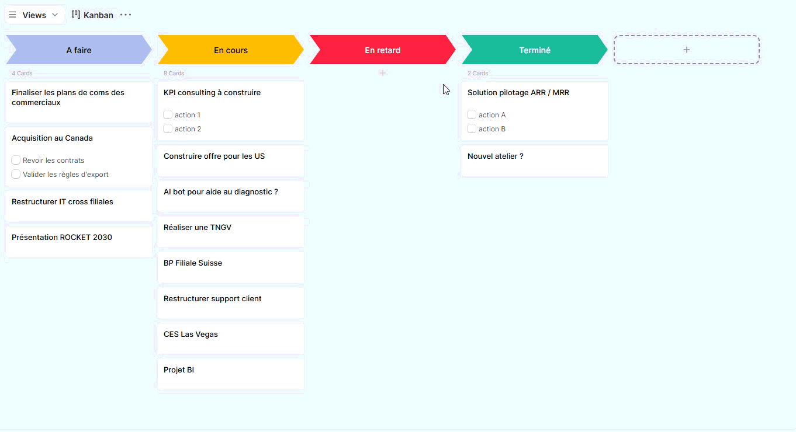Screen dimensions: 796x432
Task: Select the 'A faire' column header
Action: (x=79, y=50)
